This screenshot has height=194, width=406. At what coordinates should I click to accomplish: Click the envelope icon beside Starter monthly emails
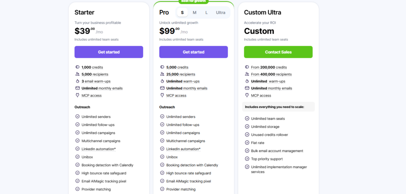click(77, 88)
